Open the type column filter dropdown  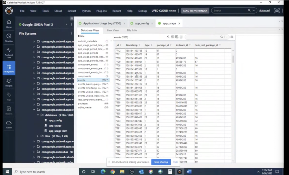[x=151, y=45]
